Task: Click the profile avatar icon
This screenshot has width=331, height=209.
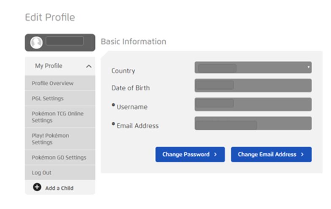Action: [x=36, y=43]
